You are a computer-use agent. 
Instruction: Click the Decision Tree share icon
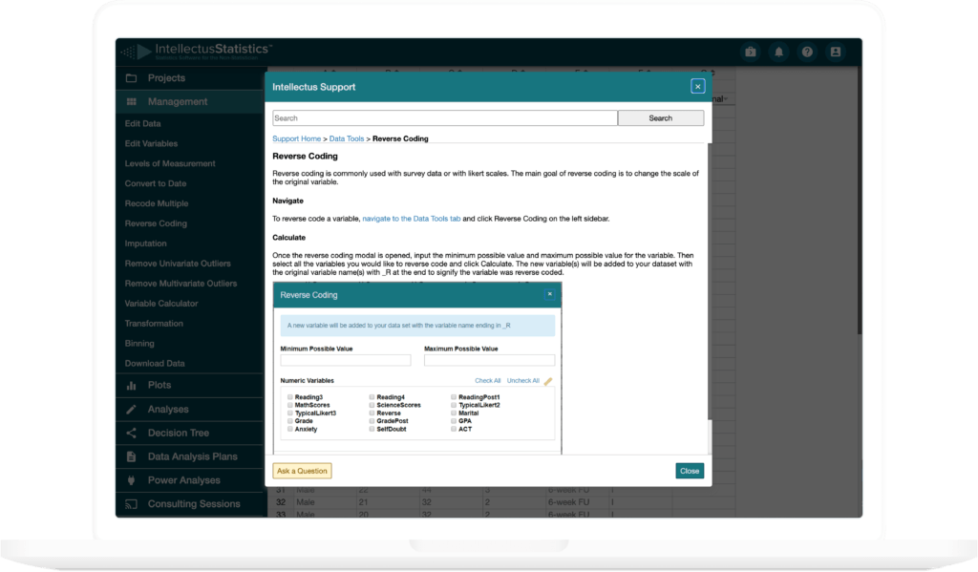tap(131, 433)
